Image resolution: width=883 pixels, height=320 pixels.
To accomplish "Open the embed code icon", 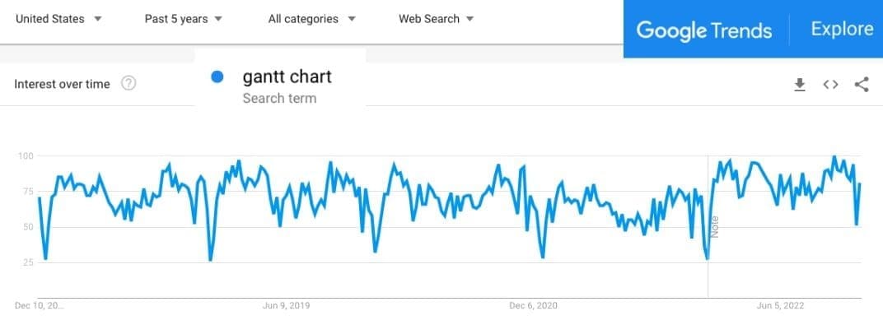I will pos(830,85).
